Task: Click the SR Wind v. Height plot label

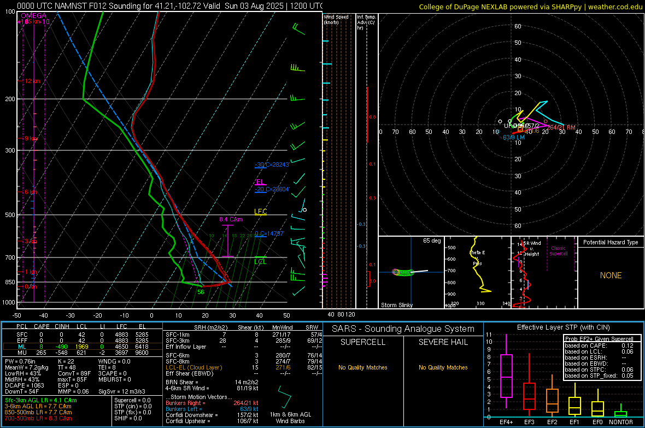Action: coord(532,249)
